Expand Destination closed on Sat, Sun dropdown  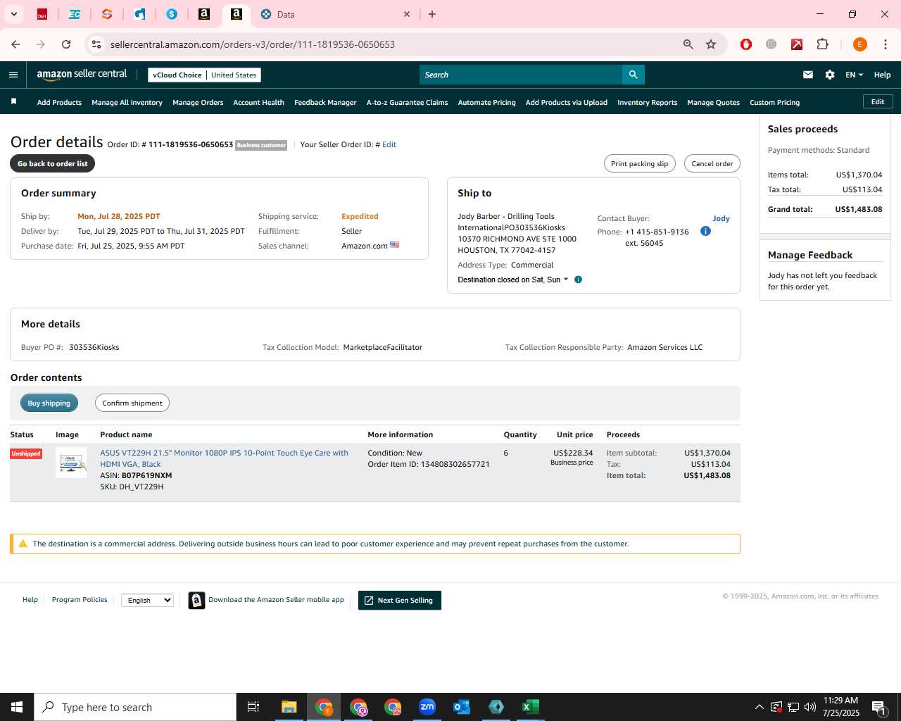[512, 280]
